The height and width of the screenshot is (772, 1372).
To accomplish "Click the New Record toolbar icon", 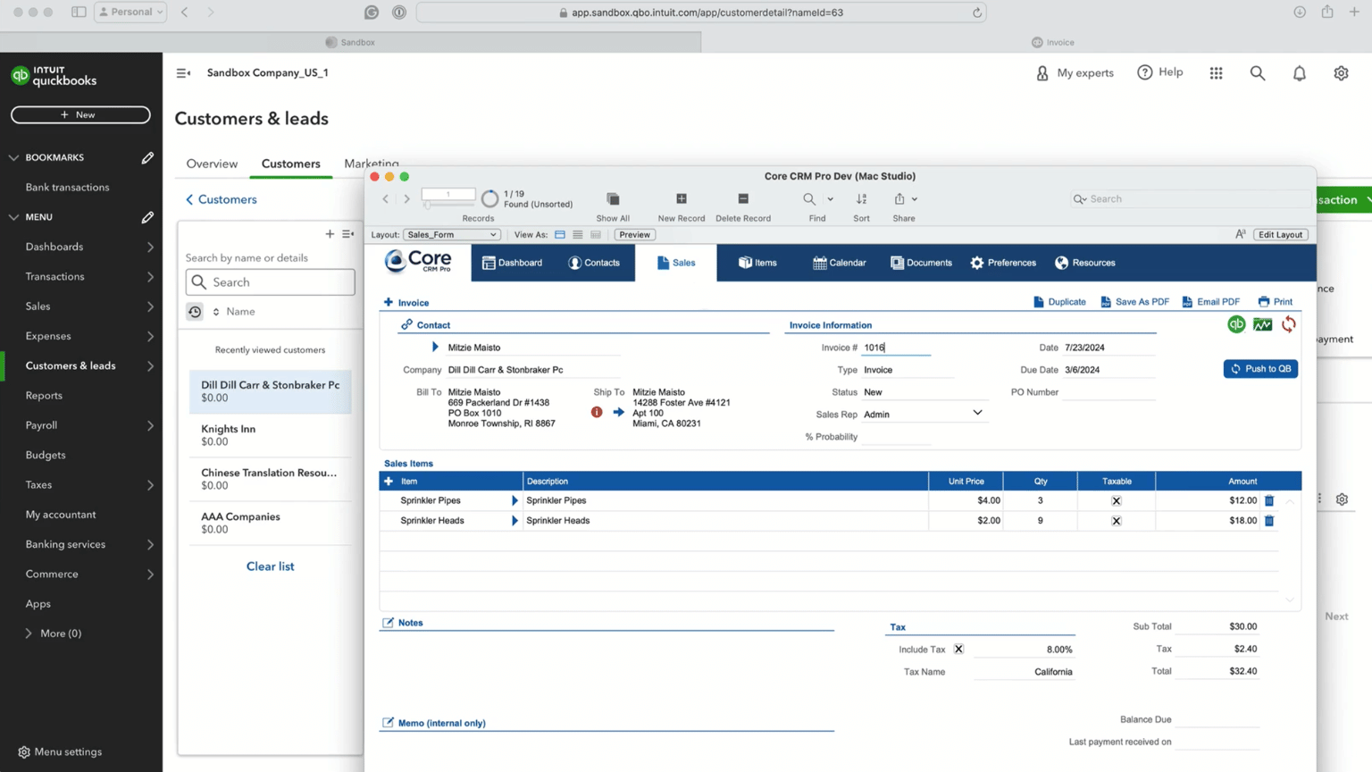I will pos(681,199).
